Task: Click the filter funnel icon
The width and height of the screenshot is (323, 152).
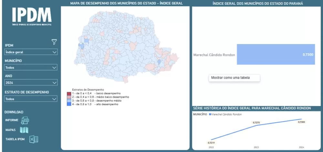Action: click(54, 42)
